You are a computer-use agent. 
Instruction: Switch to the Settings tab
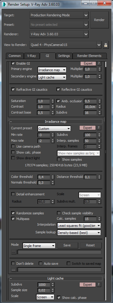(x=64, y=56)
